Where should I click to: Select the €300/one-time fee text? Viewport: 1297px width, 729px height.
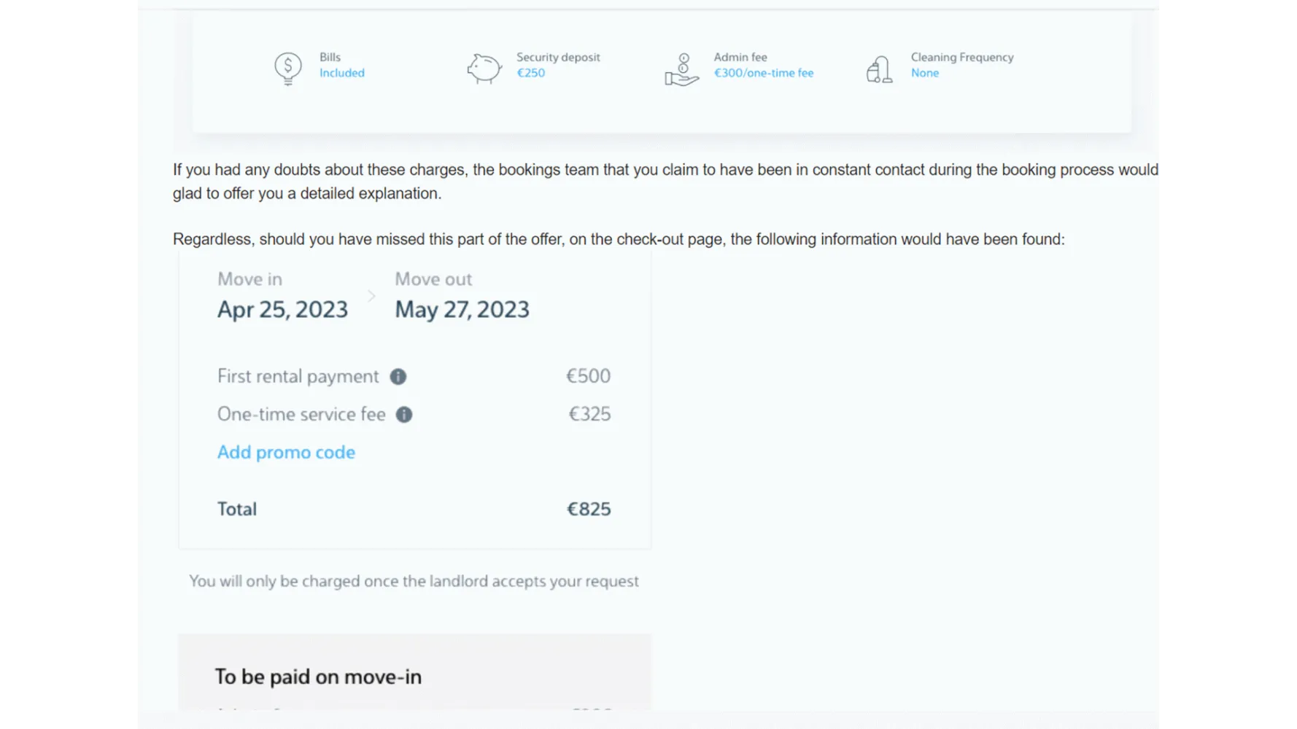tap(763, 73)
